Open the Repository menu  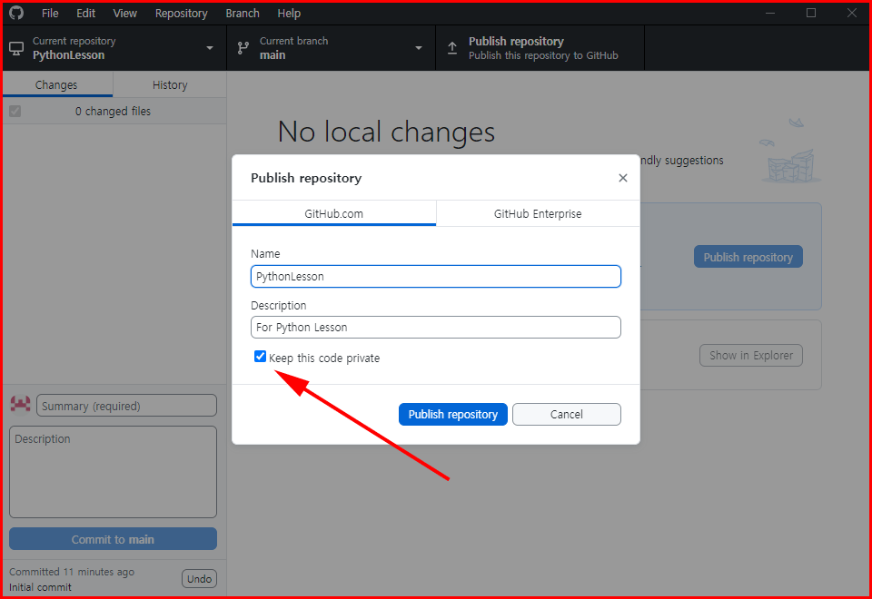click(x=182, y=13)
